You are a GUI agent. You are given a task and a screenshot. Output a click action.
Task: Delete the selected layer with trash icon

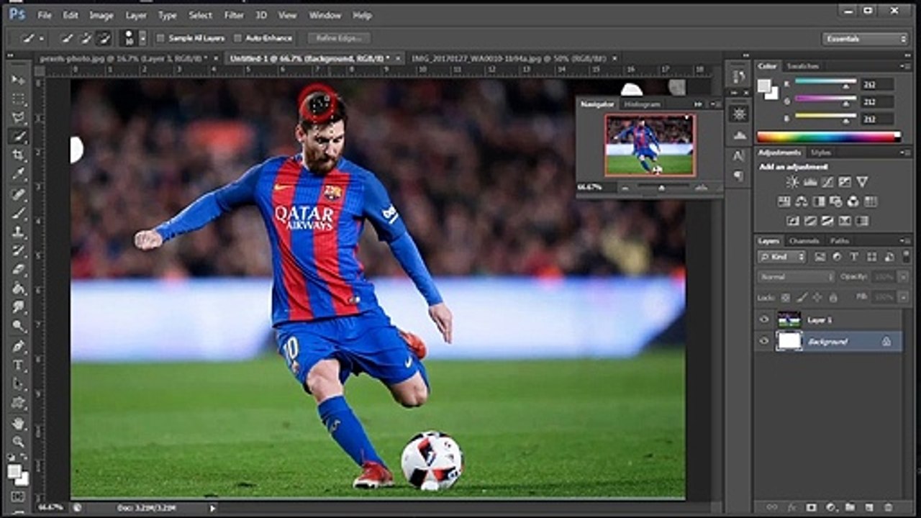(x=888, y=507)
